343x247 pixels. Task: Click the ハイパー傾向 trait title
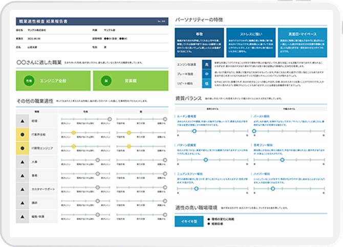click(x=262, y=174)
